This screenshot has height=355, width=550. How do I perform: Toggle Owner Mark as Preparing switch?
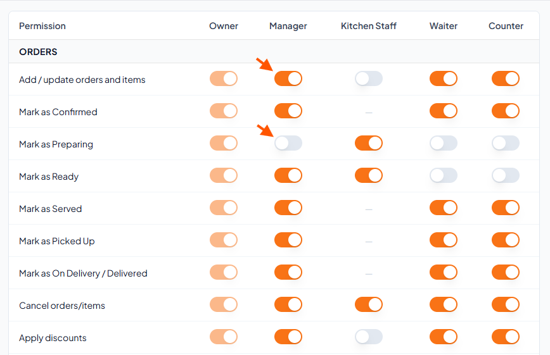coord(224,143)
